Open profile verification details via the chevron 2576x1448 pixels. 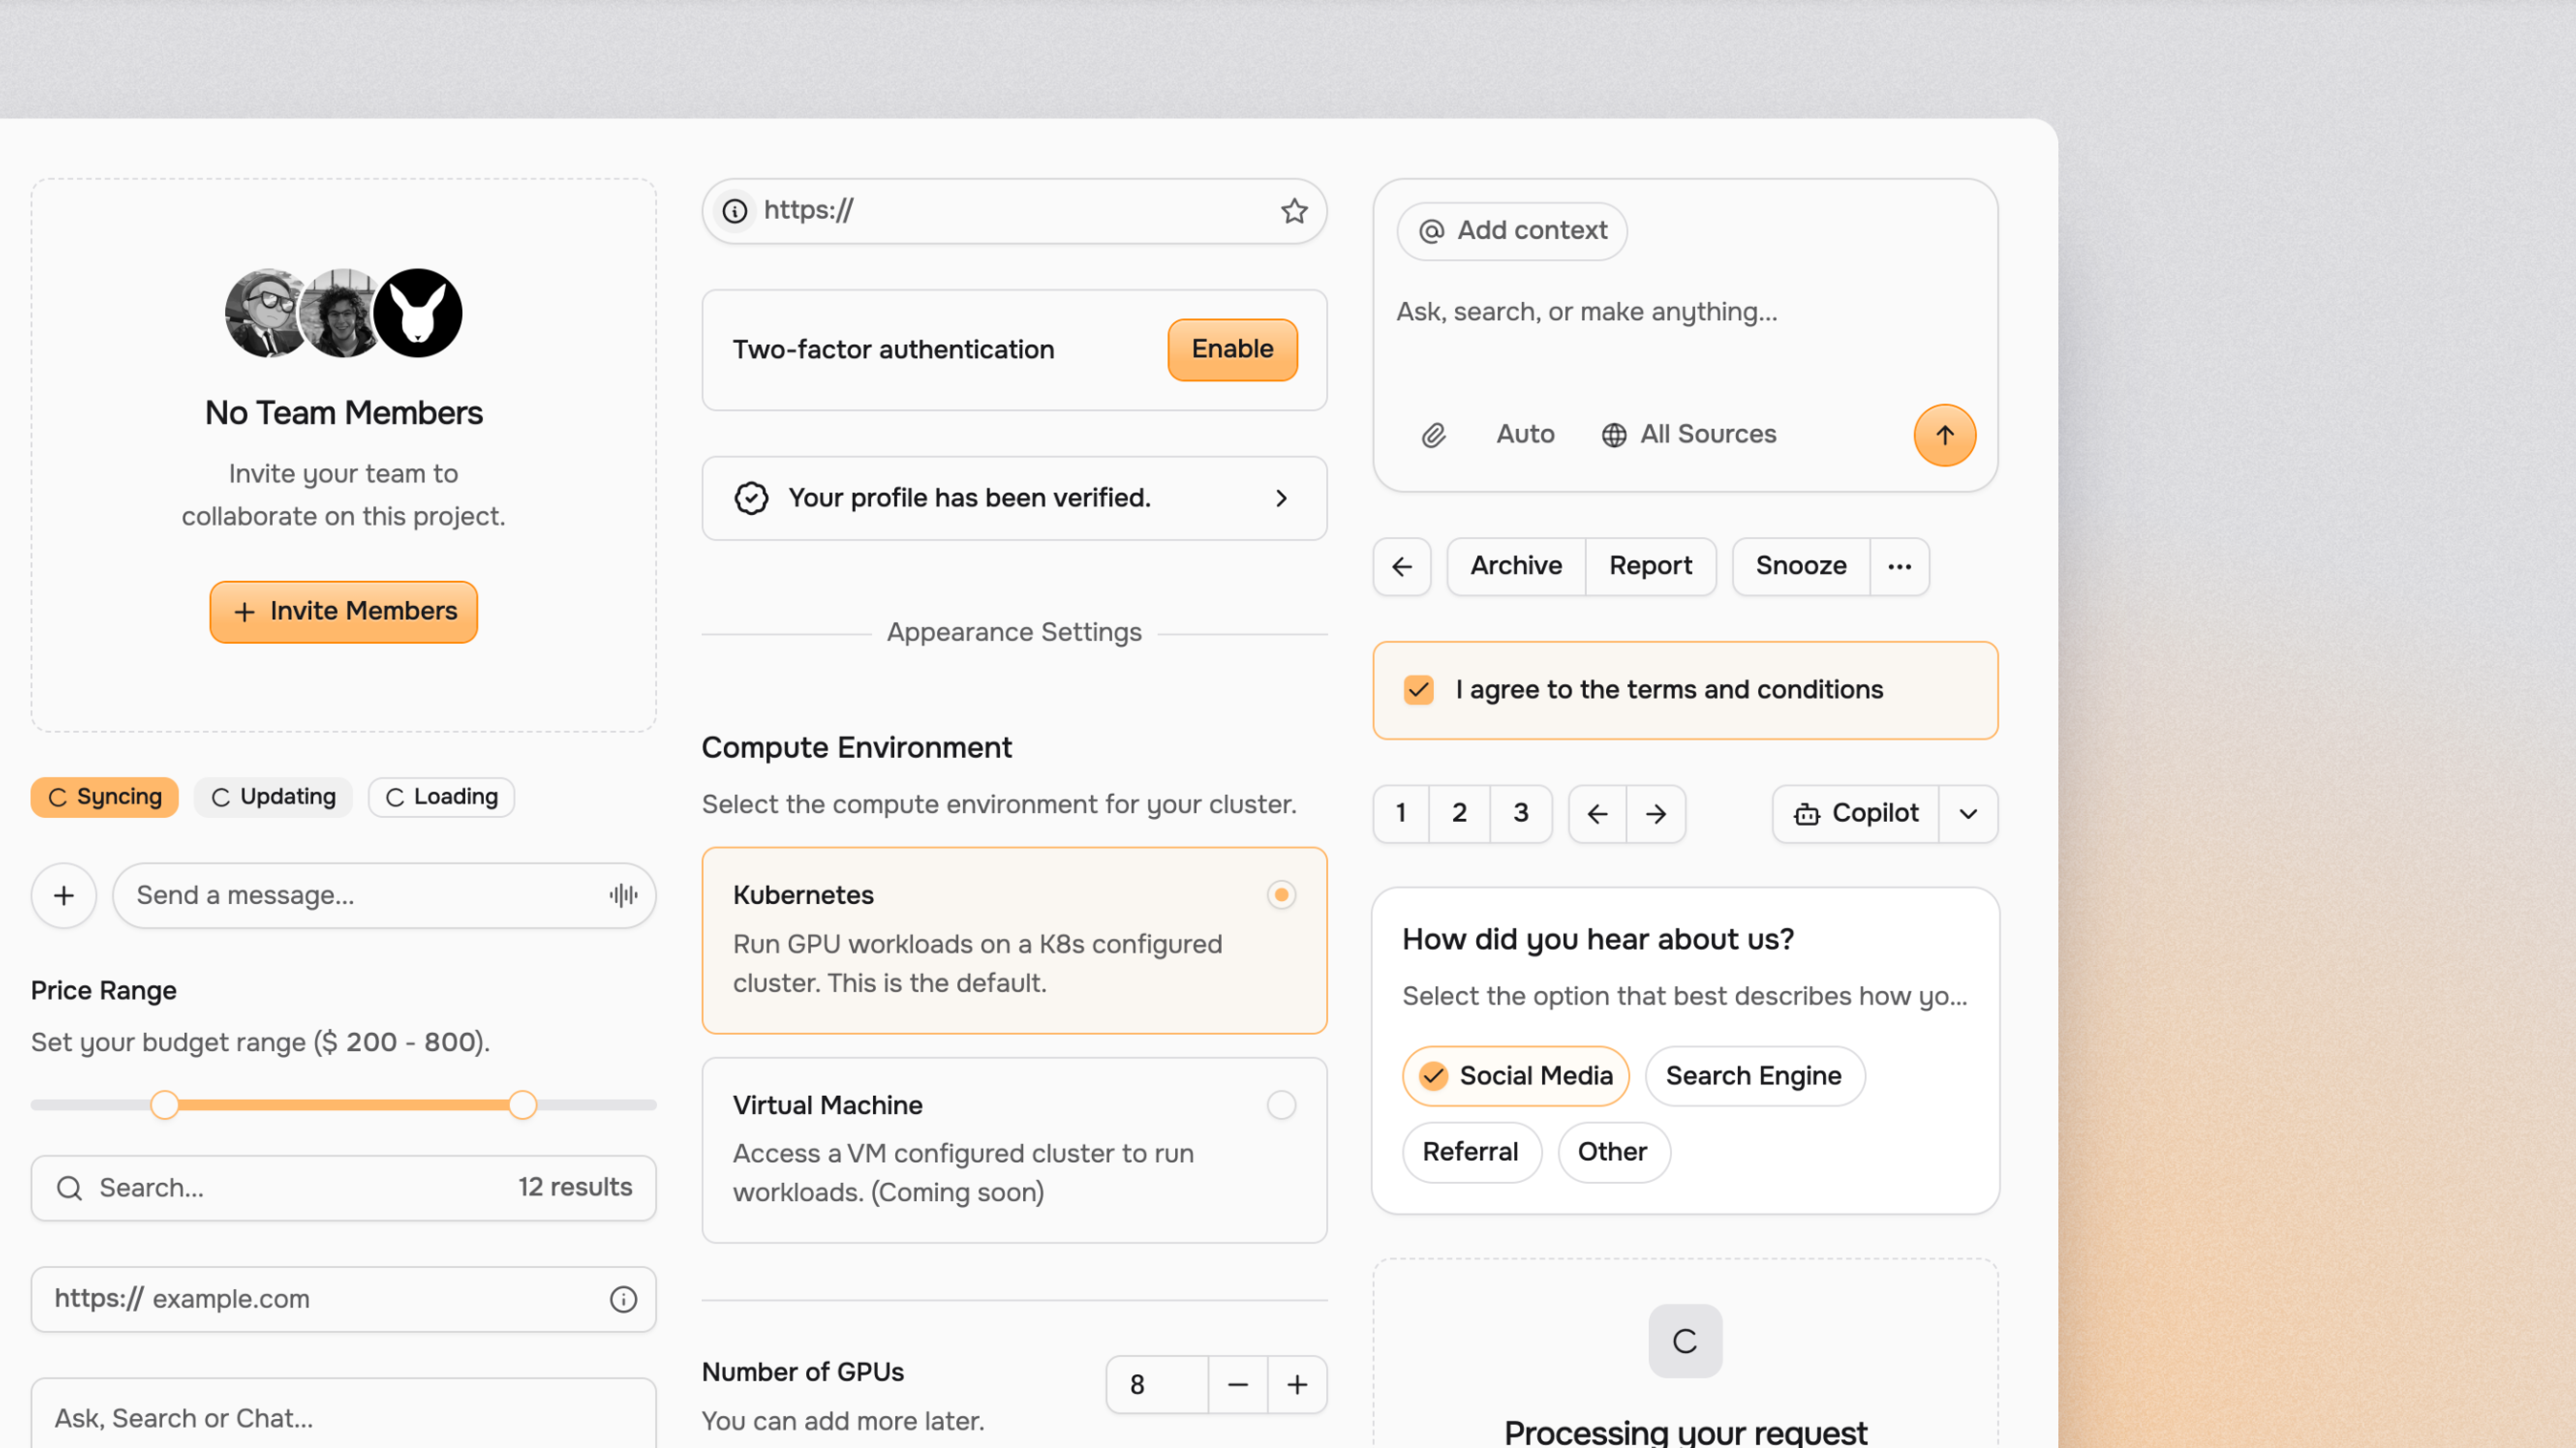point(1281,498)
